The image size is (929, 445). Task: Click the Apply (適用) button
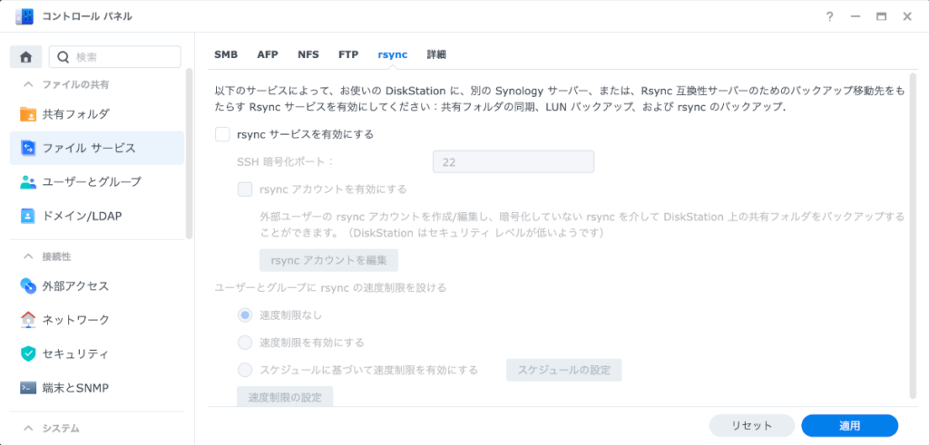click(849, 425)
